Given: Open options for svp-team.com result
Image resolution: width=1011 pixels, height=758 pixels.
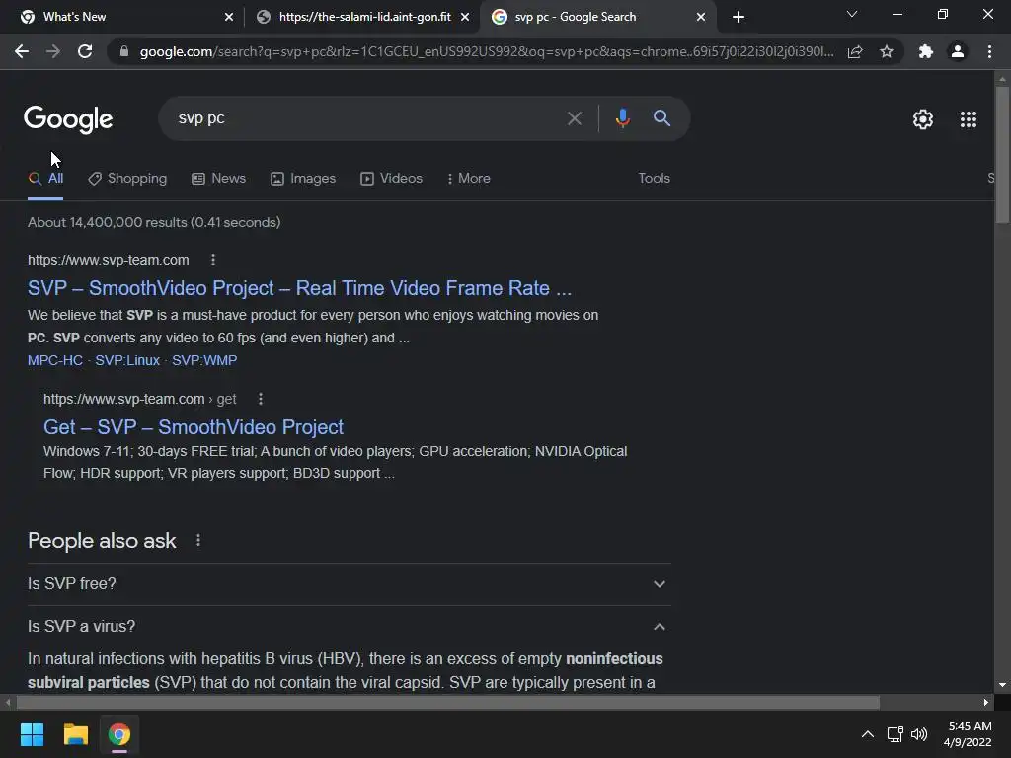Looking at the screenshot, I should pyautogui.click(x=213, y=260).
